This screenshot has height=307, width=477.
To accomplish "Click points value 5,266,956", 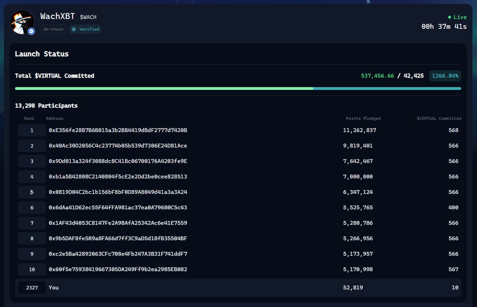I will tap(358, 239).
